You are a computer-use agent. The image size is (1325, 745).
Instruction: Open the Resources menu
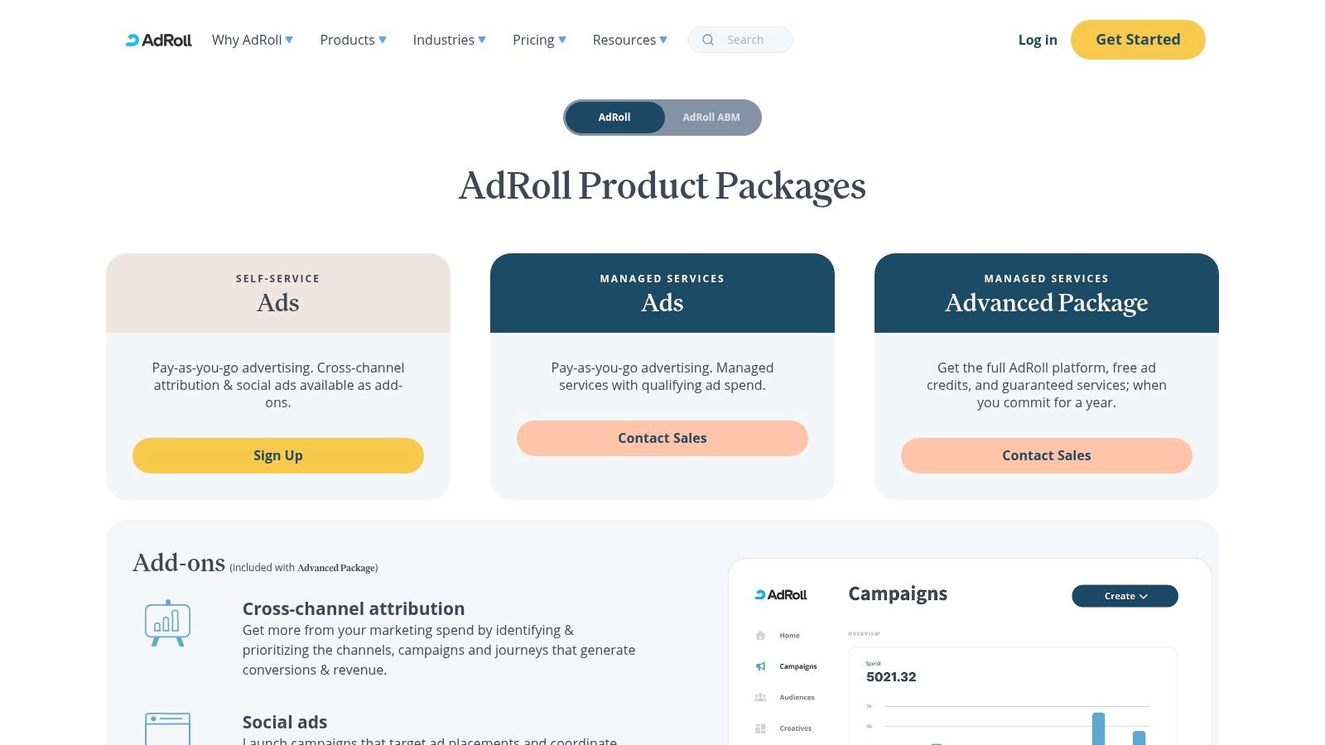629,40
